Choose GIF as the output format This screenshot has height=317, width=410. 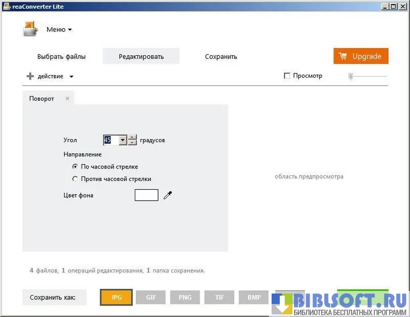(151, 297)
